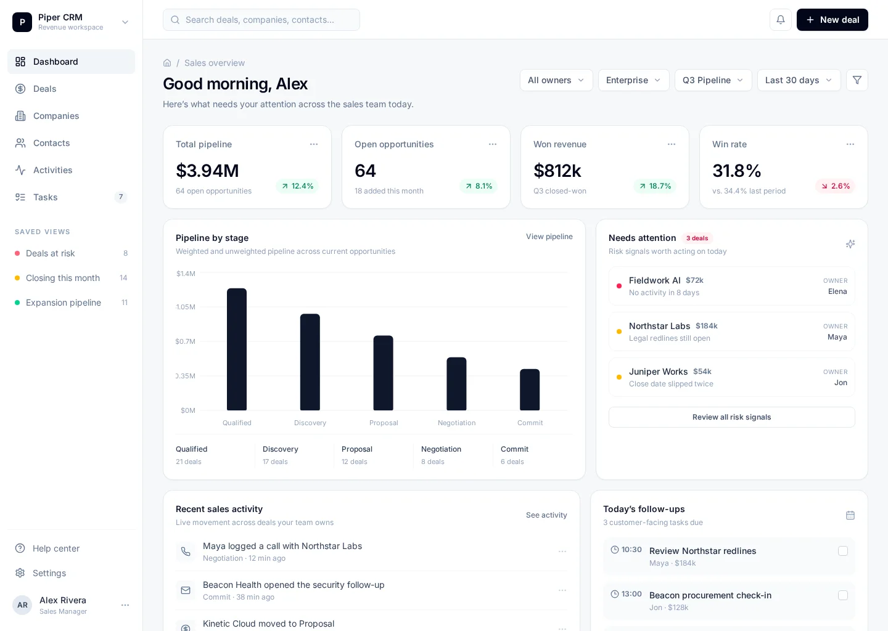Click Review all risk signals button
This screenshot has width=888, height=631.
[732, 417]
